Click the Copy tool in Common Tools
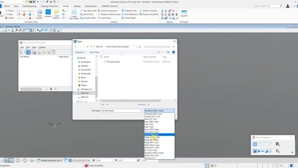The image size is (298, 168). (x=9, y=14)
